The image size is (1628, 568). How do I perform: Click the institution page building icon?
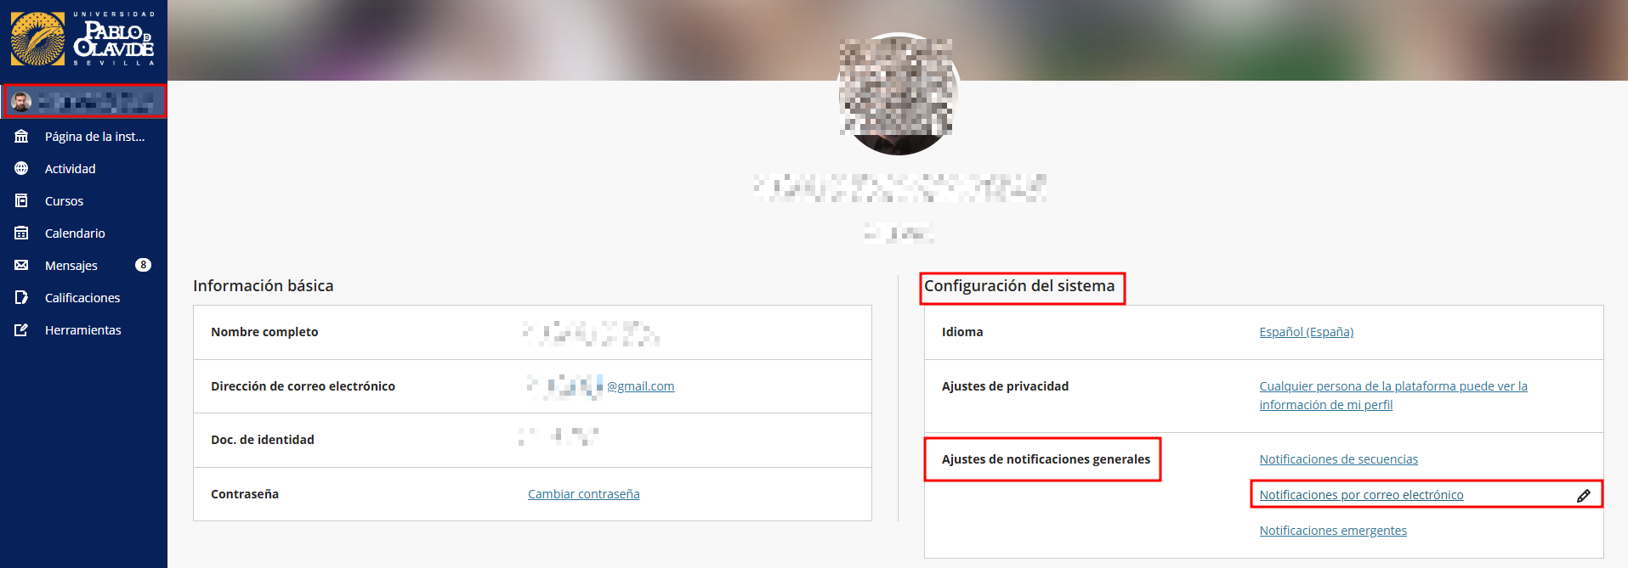pyautogui.click(x=21, y=137)
